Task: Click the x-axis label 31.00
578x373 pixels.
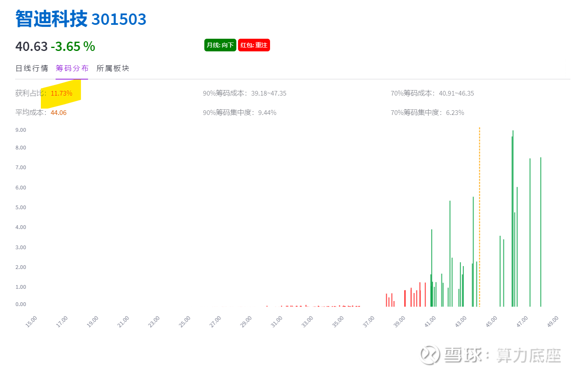Action: 276,322
